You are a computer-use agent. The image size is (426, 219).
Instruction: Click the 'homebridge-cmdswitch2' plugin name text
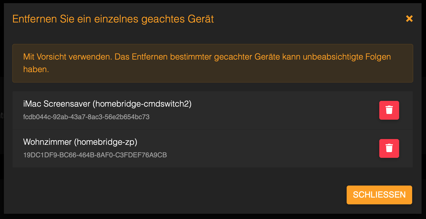pyautogui.click(x=142, y=104)
